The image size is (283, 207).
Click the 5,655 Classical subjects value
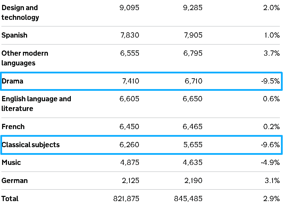click(x=193, y=145)
